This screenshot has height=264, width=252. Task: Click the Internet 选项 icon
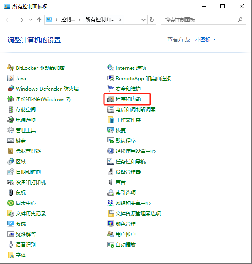(x=111, y=68)
